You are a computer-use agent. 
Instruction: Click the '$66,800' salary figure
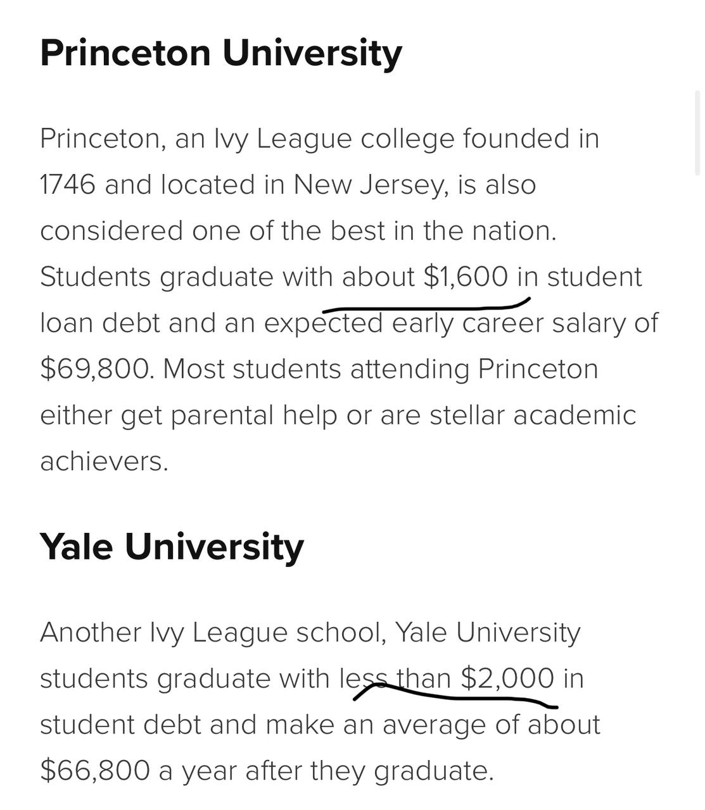[x=95, y=771]
